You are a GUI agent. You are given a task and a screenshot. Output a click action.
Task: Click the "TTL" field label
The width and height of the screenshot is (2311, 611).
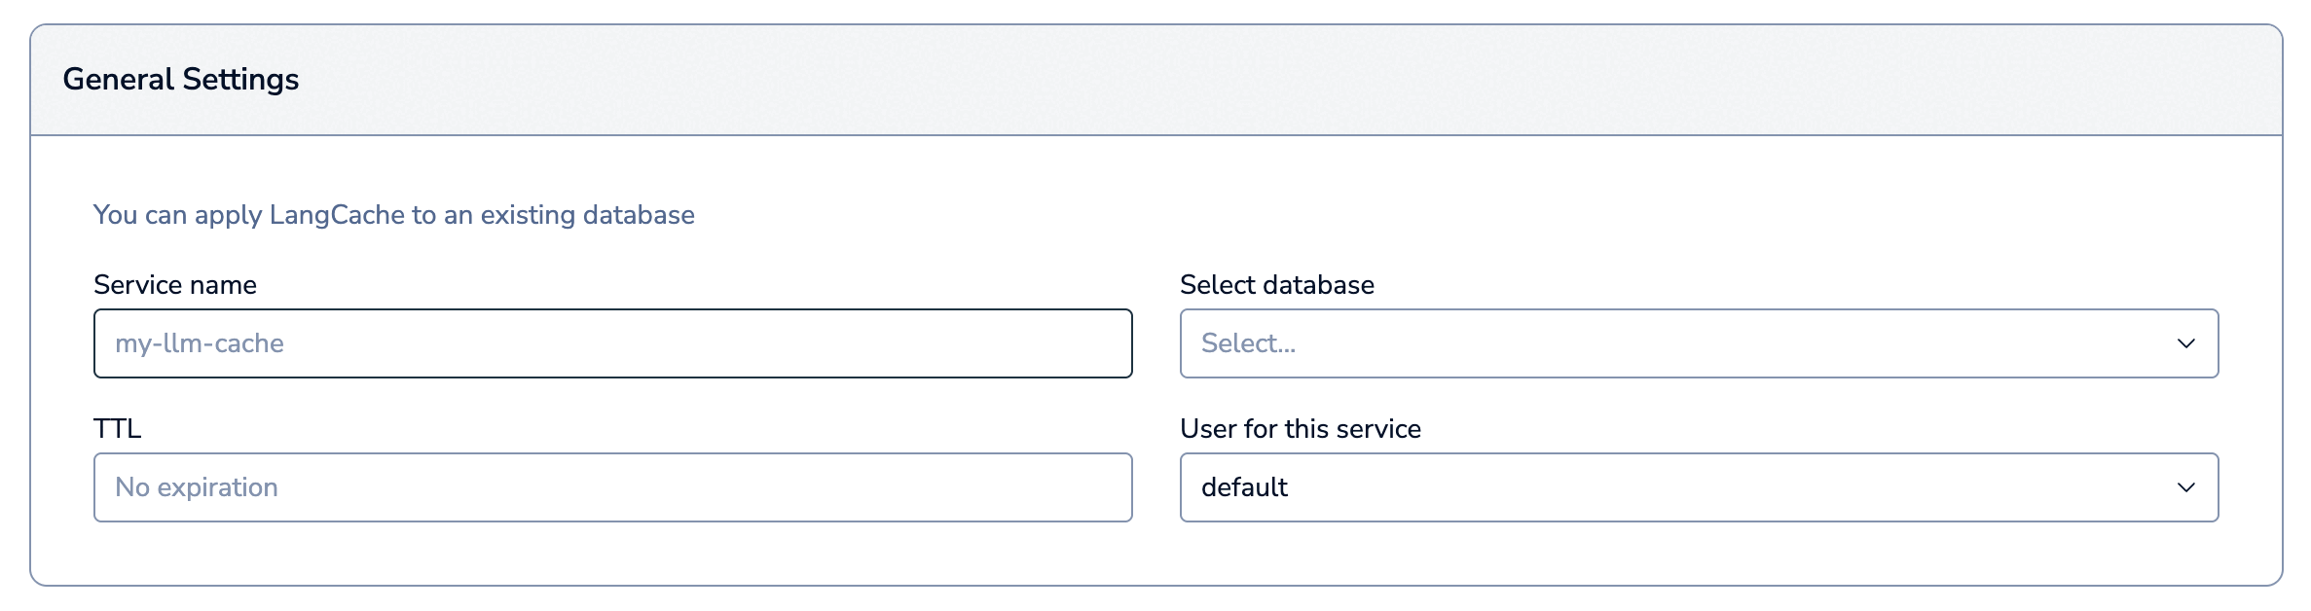118,429
